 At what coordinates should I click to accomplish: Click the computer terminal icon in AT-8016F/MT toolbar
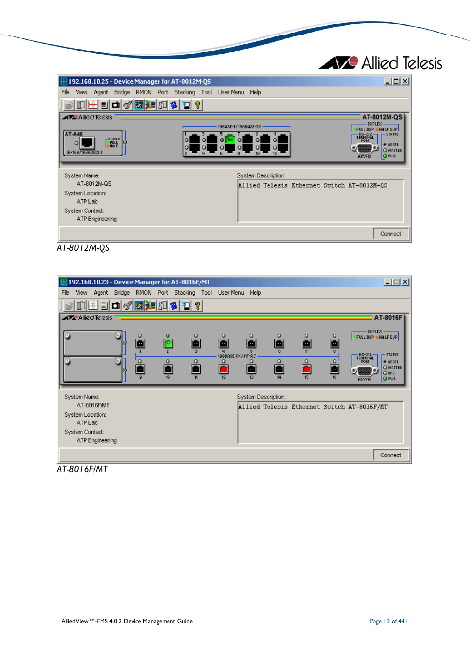[186, 306]
